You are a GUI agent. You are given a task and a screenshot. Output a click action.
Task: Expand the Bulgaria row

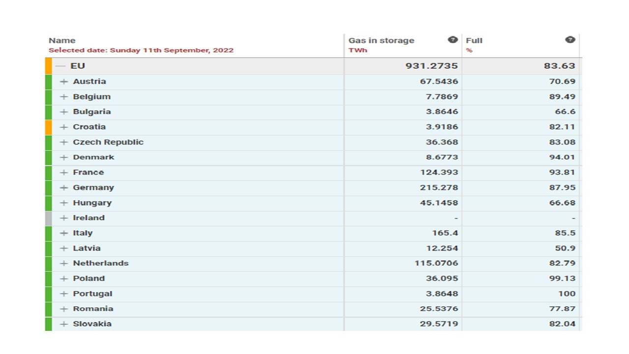[63, 112]
